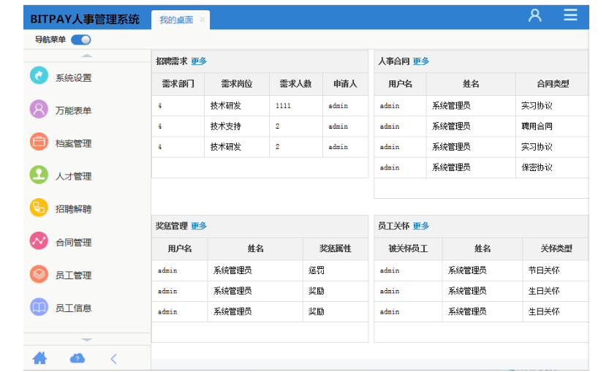Click 更多 link in 人事合同 panel

[x=421, y=61]
